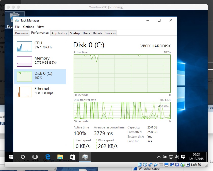Image resolution: width=213 pixels, height=171 pixels.
Task: Select the CPU performance graph thumbnail
Action: click(24, 46)
